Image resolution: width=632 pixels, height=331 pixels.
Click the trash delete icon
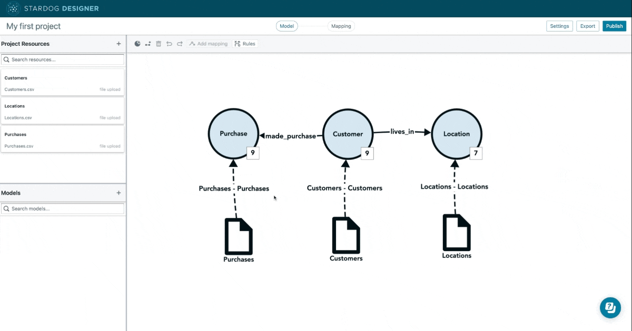tap(159, 44)
